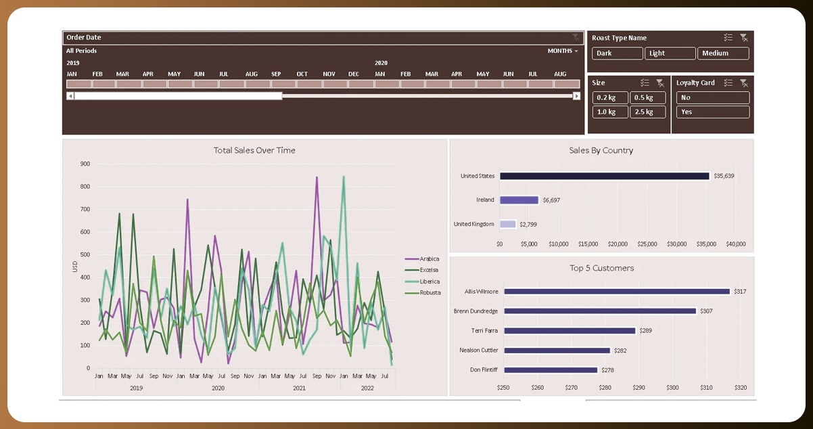Click the timeline scroll right arrow
813x429 pixels.
point(576,96)
